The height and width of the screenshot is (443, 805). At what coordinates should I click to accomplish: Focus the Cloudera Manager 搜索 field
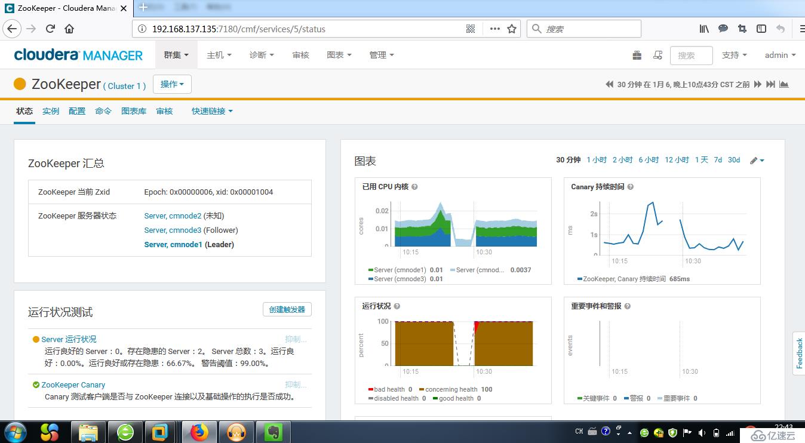coord(692,55)
